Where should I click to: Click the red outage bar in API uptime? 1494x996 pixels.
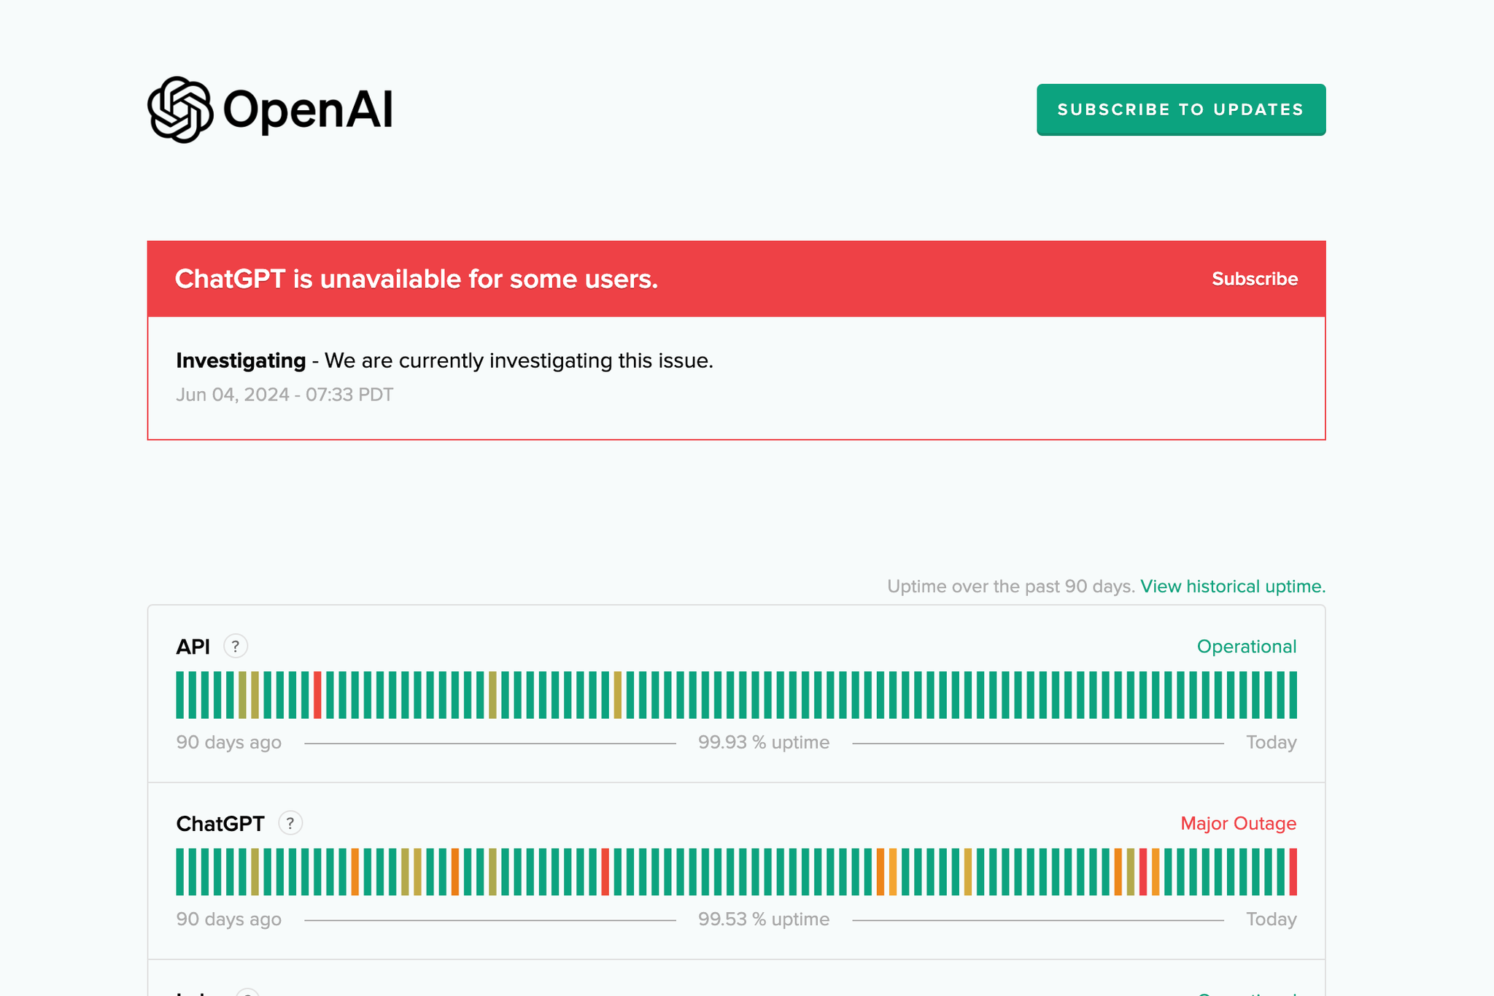pyautogui.click(x=317, y=695)
